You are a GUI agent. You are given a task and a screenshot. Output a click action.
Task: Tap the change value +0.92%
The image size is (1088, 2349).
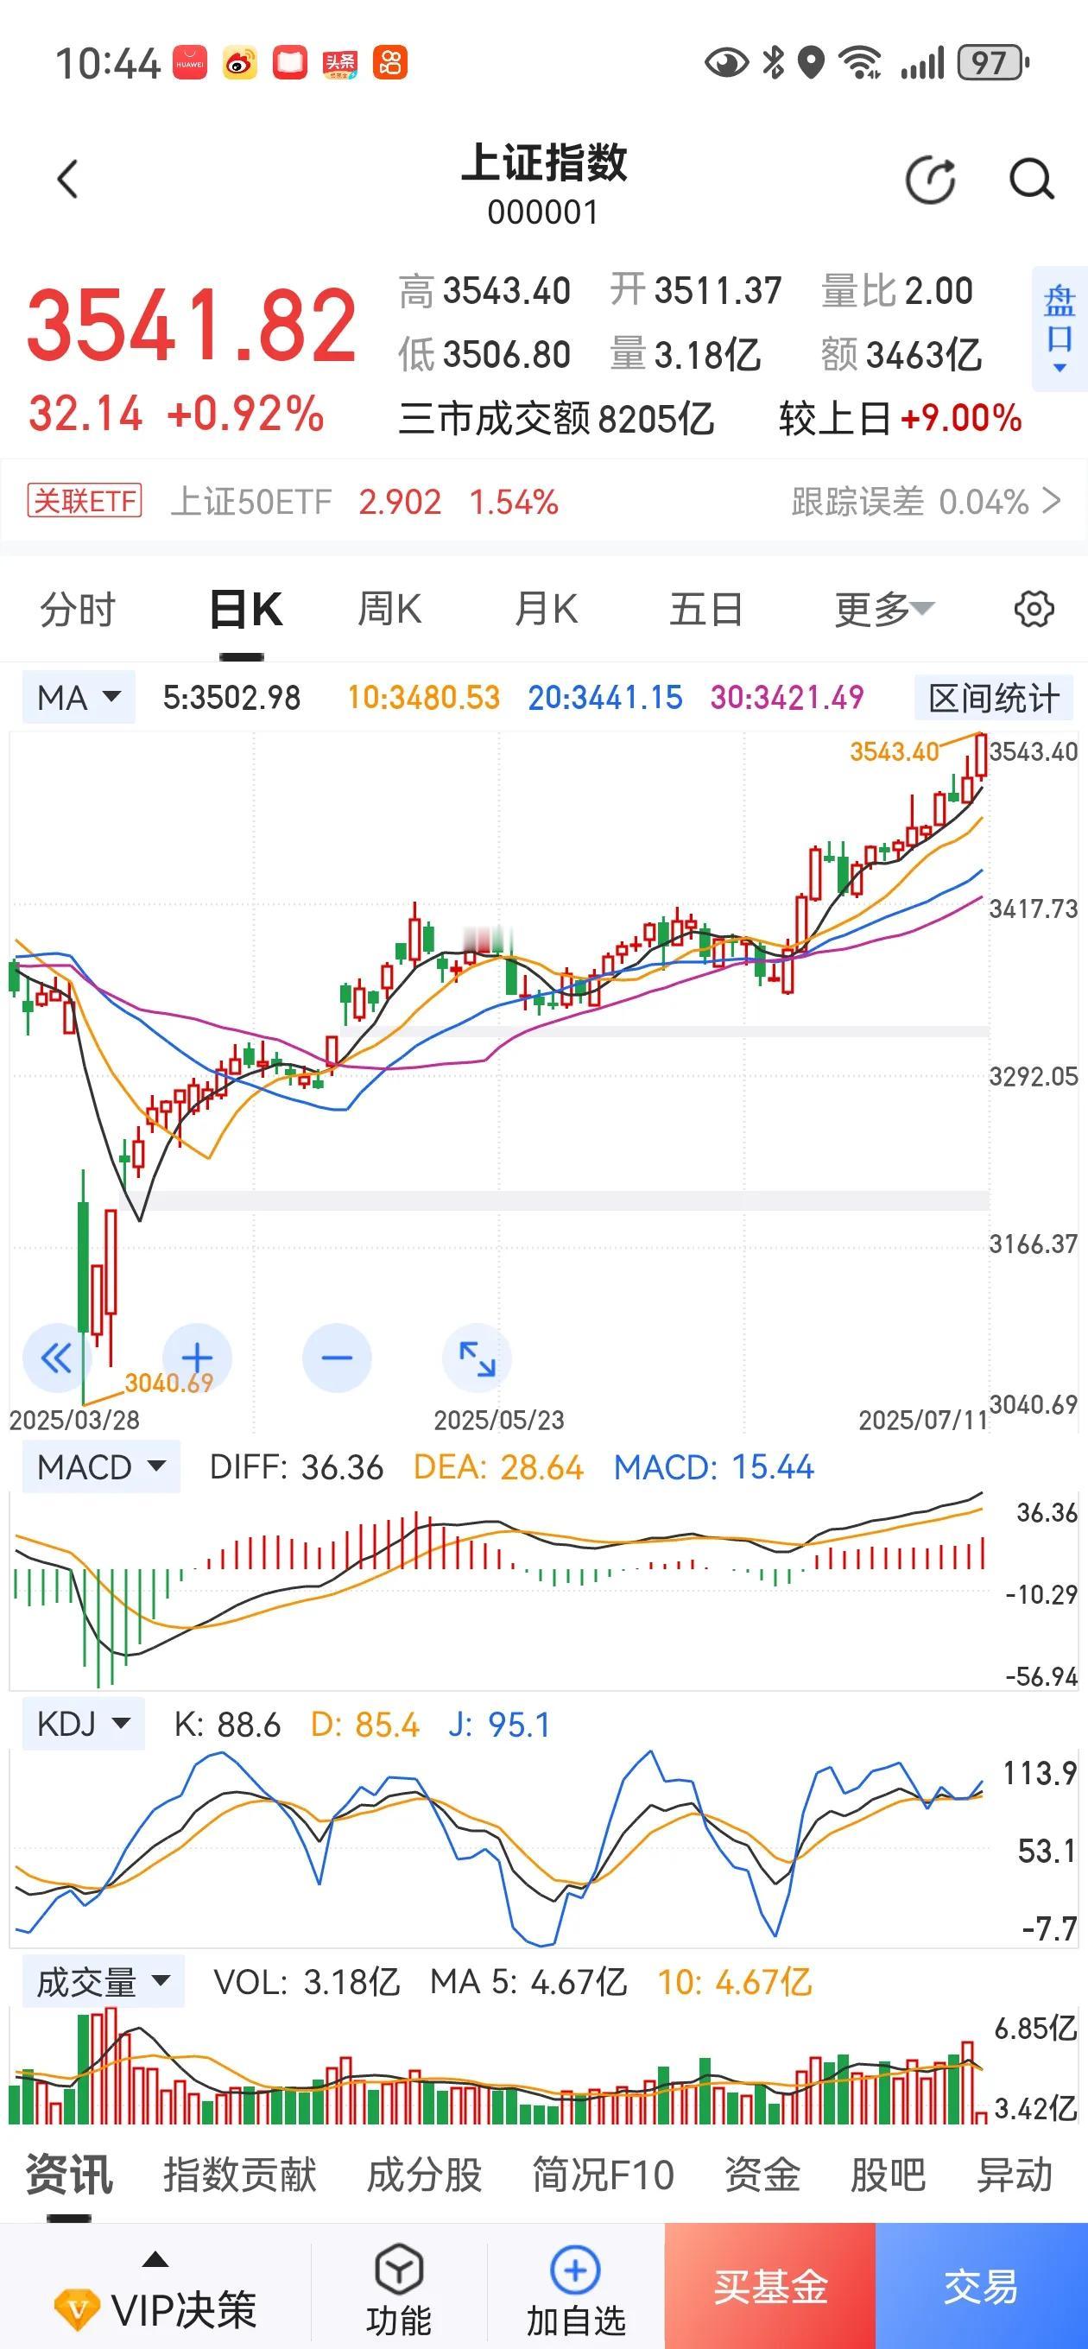coord(245,413)
